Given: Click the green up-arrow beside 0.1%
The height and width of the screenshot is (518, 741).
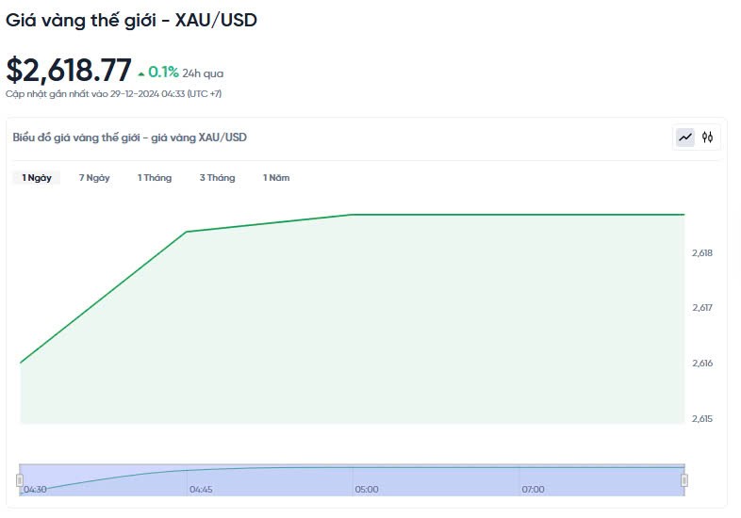Looking at the screenshot, I should click(141, 73).
